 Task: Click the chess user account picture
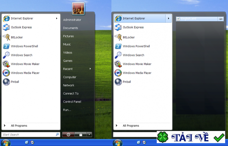click(x=77, y=8)
